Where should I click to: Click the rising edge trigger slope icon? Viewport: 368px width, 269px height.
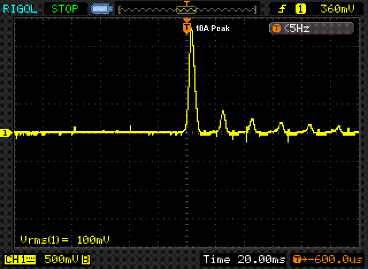(282, 9)
